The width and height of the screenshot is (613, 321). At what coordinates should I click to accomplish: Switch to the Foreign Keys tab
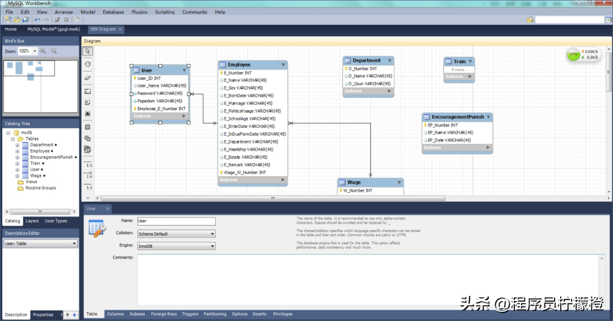tap(163, 314)
